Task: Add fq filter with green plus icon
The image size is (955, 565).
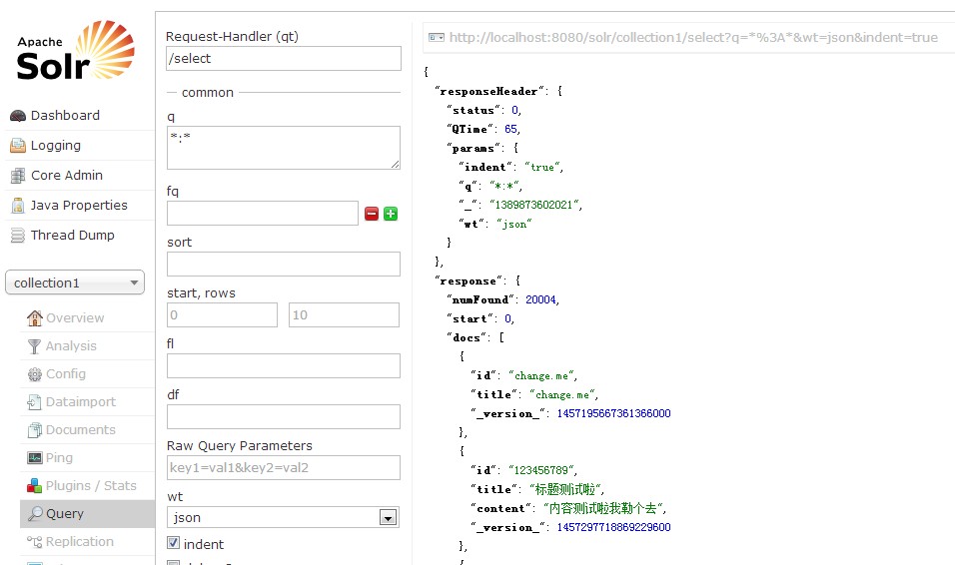Action: [391, 214]
